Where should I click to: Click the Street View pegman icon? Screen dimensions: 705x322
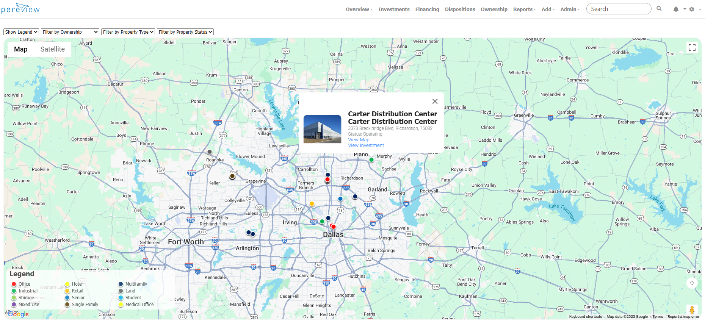(x=692, y=310)
